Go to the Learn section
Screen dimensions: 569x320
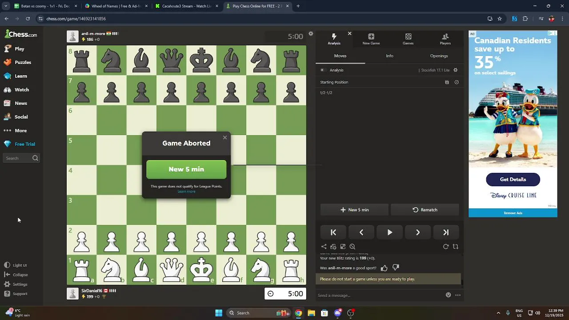[16, 76]
